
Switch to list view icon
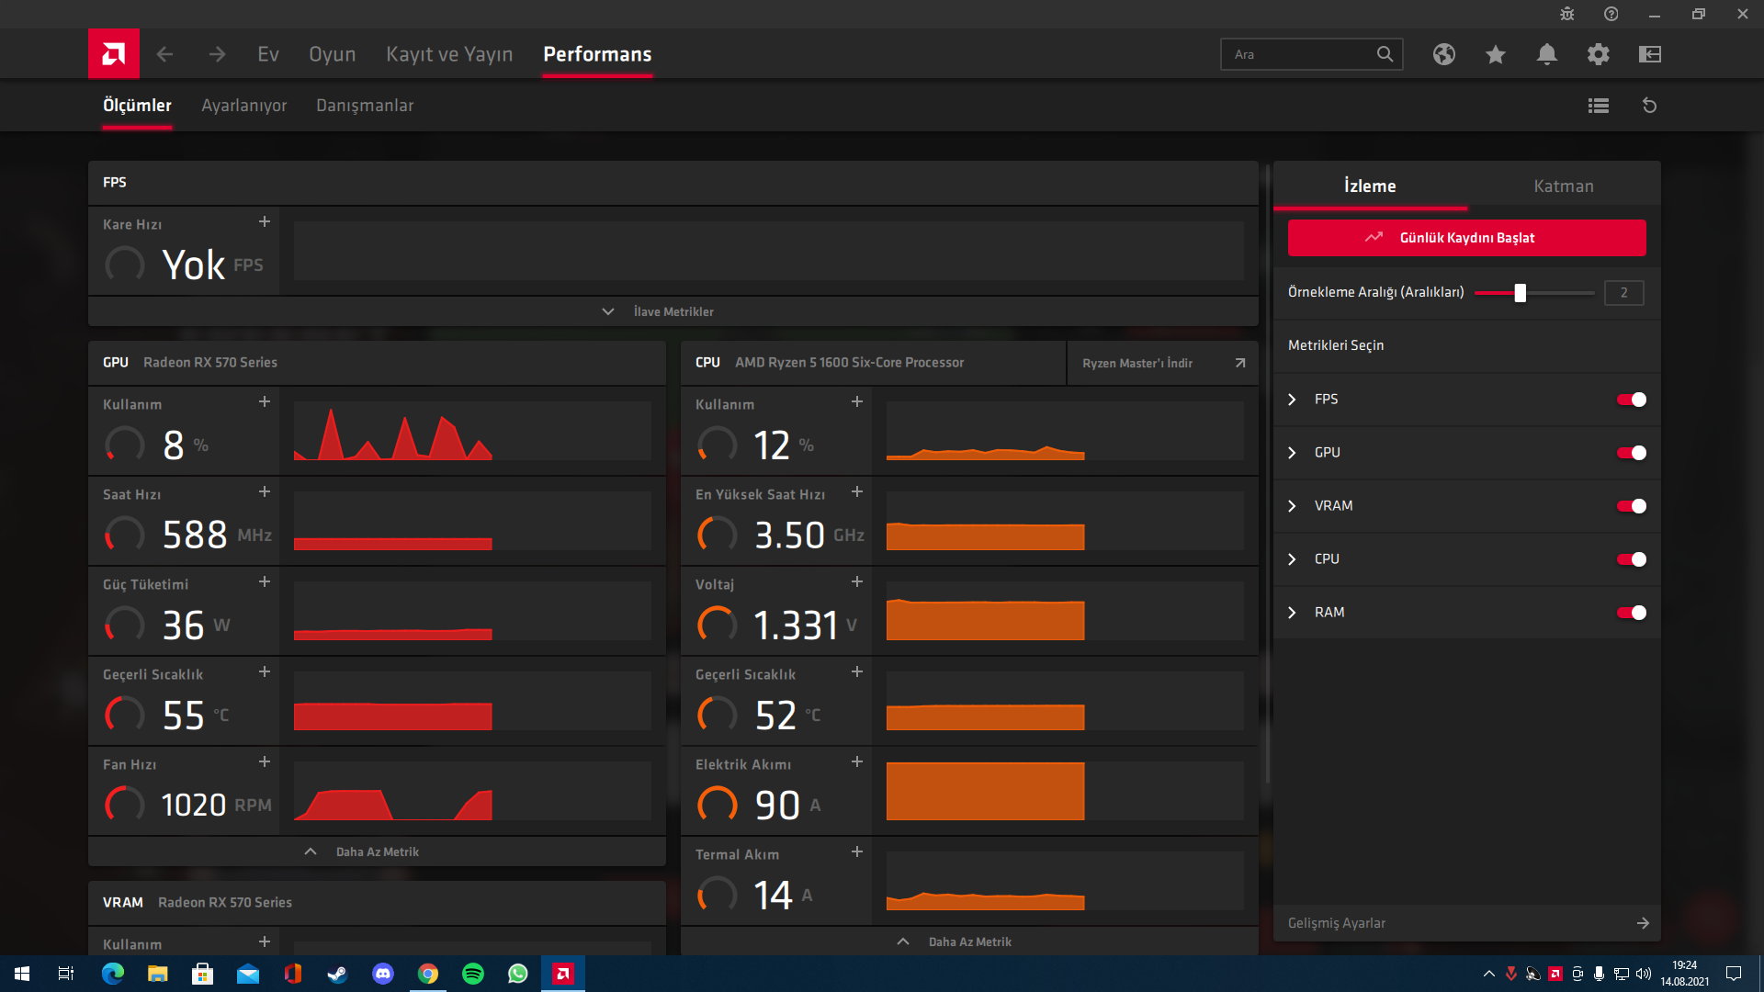click(1599, 106)
